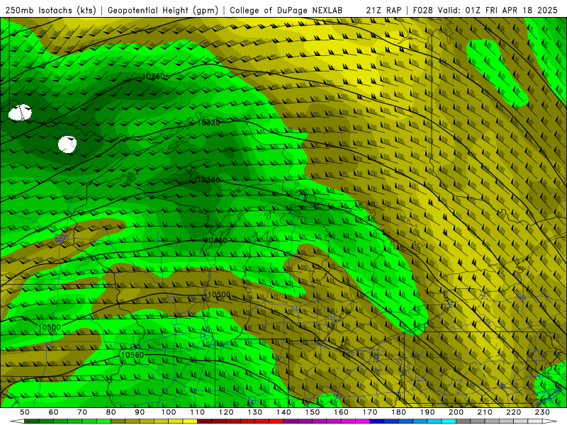
Task: Select the '70' legend value
Action: click(82, 412)
